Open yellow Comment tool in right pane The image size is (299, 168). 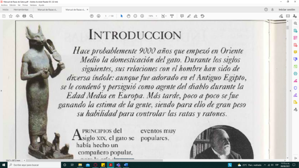295,52
